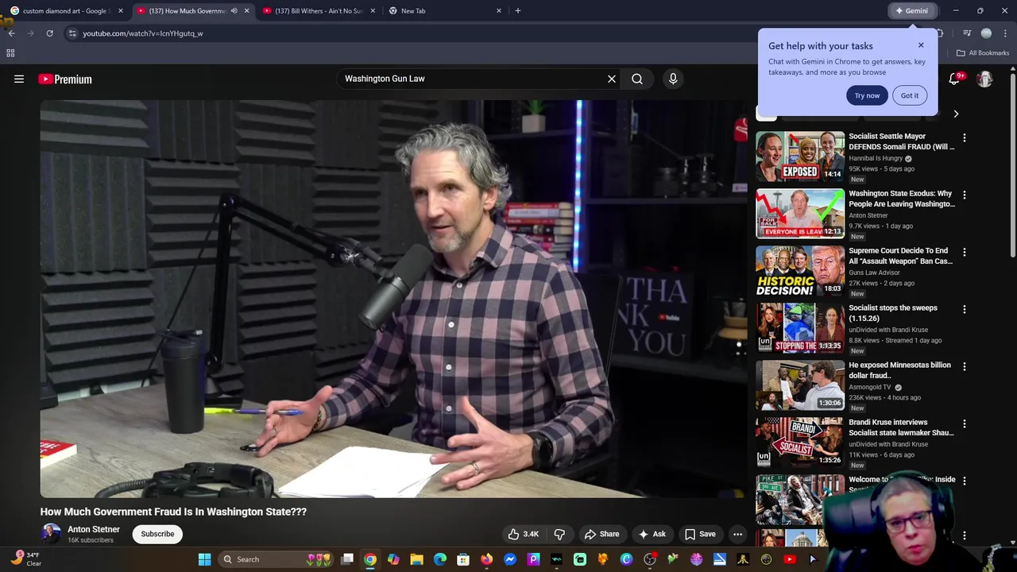Open the All Bookmarks folder

click(x=982, y=53)
